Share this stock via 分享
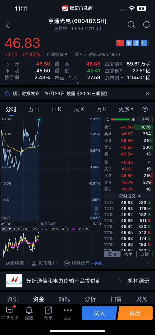This screenshot has width=155, height=335. (x=48, y=313)
